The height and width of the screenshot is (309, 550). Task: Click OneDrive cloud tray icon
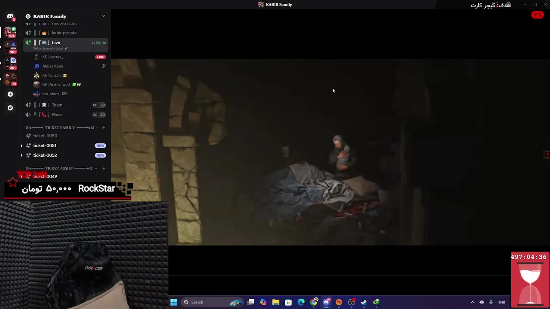pos(482,302)
